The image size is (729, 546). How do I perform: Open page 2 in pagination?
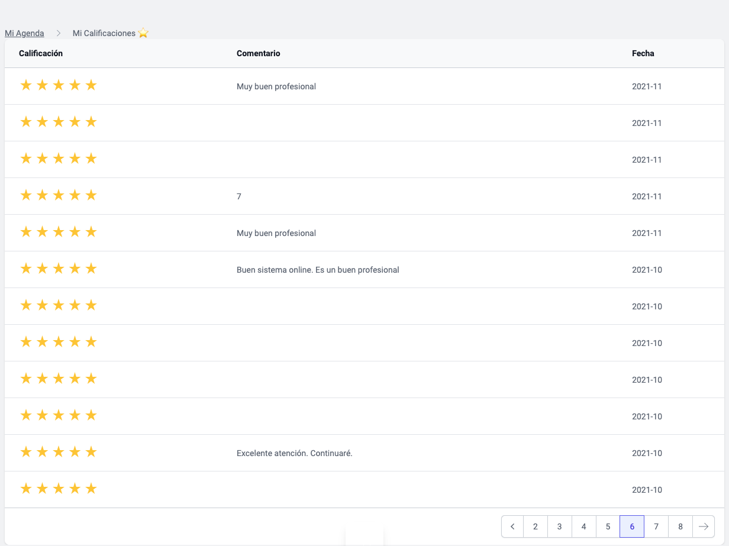tap(536, 526)
